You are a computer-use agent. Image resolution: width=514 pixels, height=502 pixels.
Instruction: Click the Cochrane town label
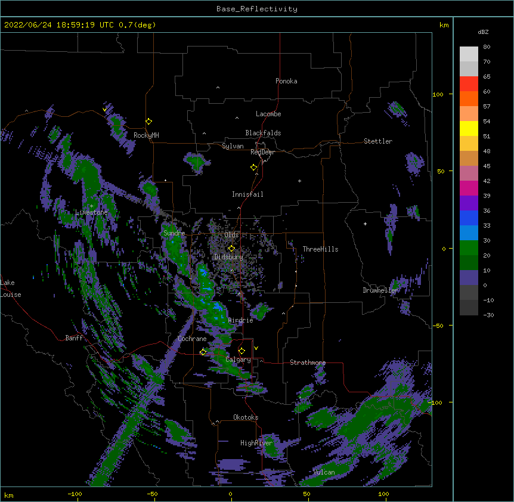192,339
